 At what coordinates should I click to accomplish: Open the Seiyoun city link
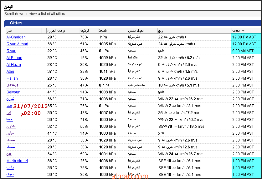13,92
